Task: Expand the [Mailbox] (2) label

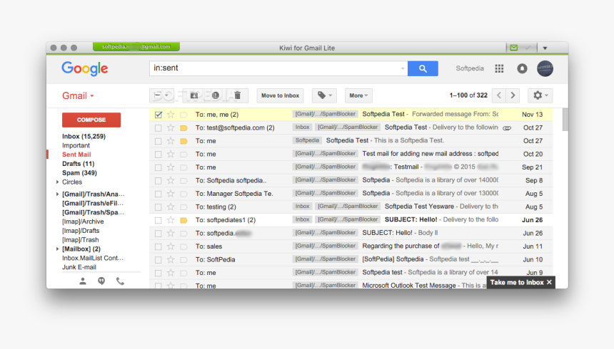Action: coord(58,249)
